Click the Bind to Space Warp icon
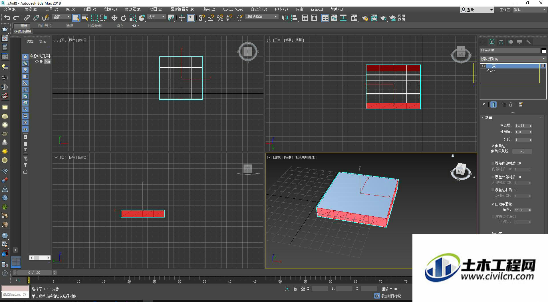This screenshot has width=548, height=302. 45,18
